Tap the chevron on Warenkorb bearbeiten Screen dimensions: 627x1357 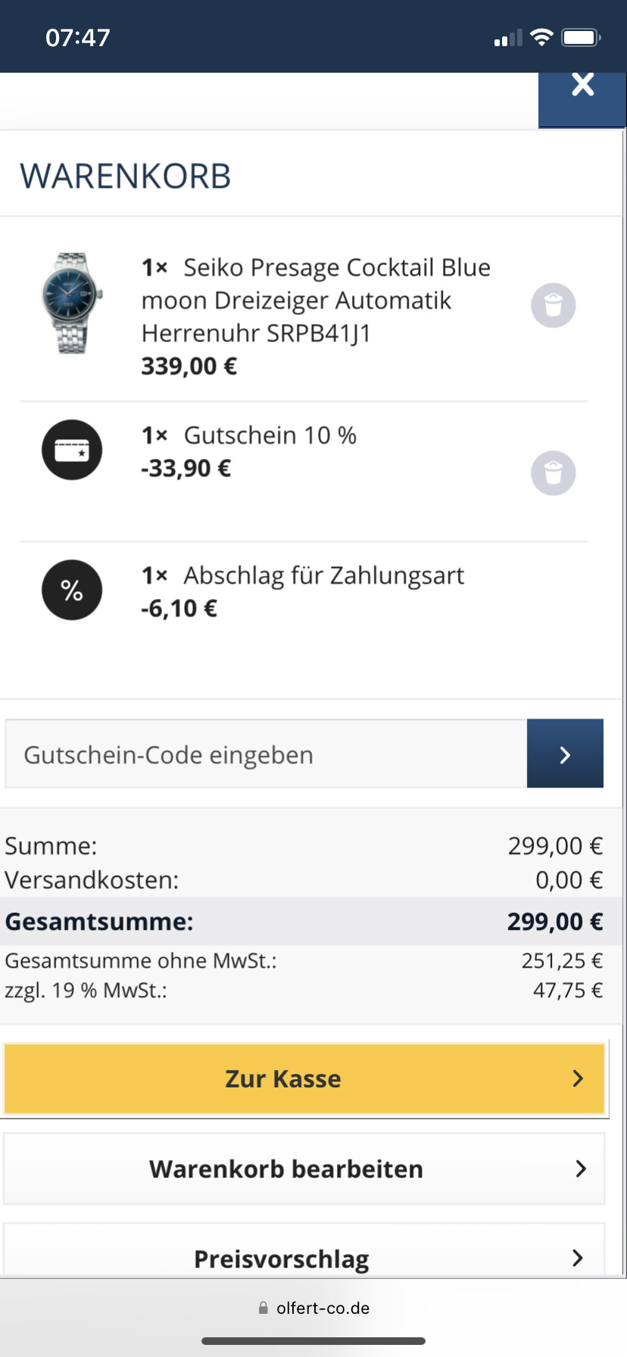581,1168
